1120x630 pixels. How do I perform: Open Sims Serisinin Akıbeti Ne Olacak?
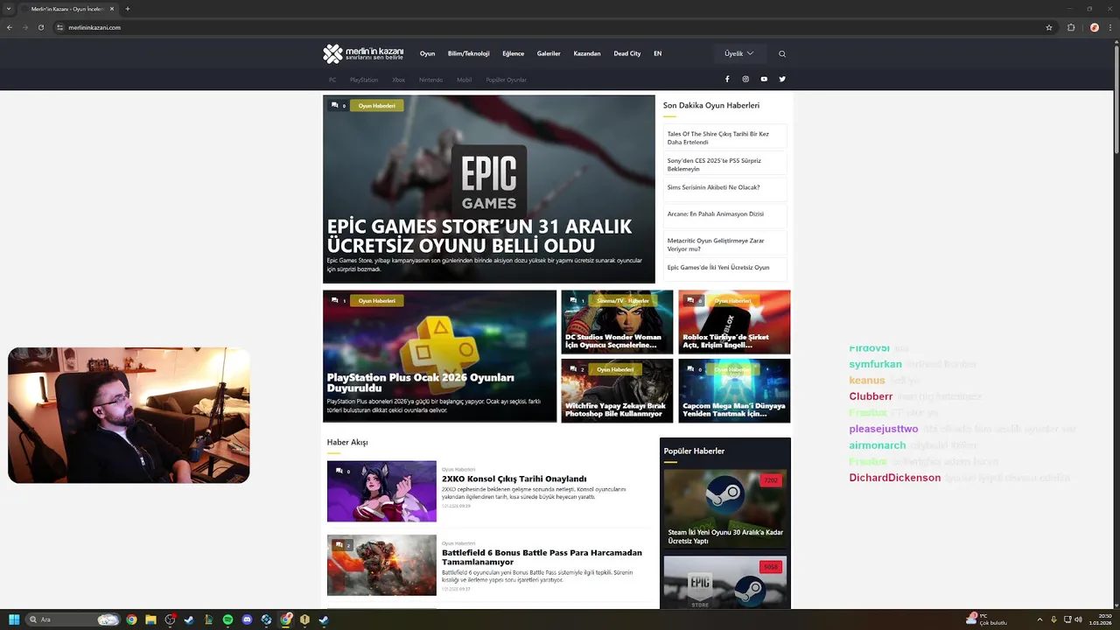pos(725,188)
